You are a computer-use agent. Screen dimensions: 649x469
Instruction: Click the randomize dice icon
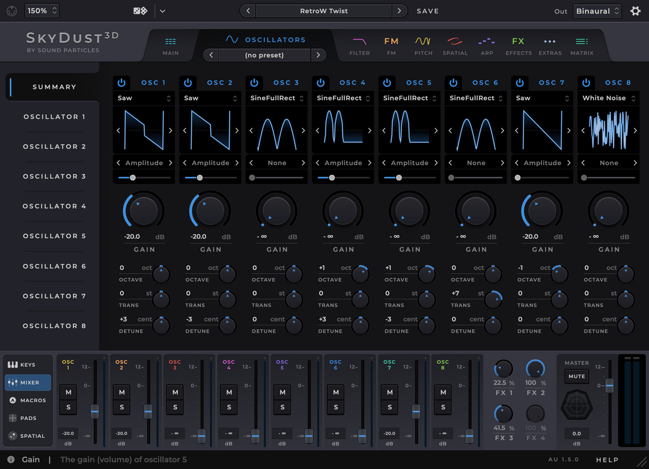[140, 11]
